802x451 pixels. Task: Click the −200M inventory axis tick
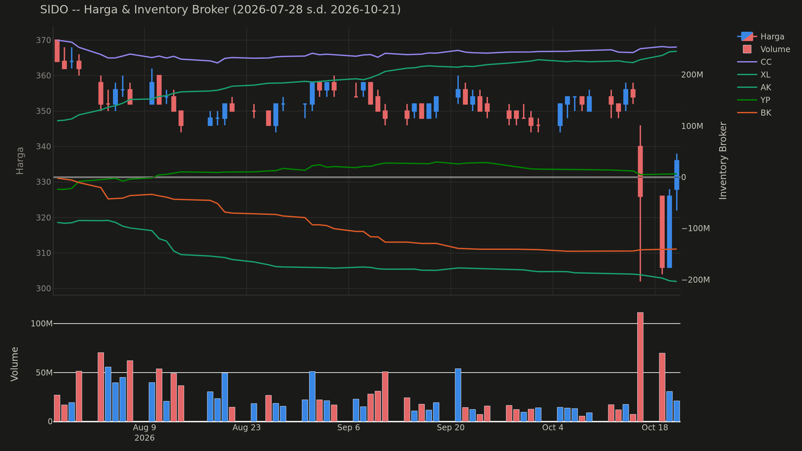pos(696,280)
